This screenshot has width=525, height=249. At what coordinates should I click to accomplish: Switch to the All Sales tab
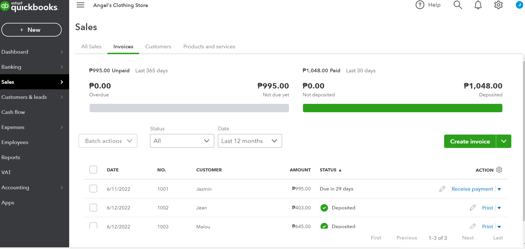(x=91, y=47)
